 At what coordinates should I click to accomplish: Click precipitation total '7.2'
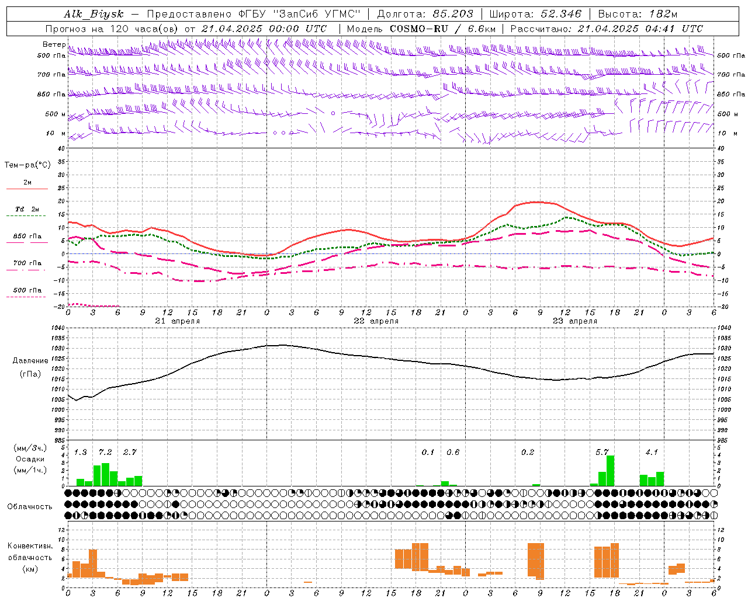105,453
